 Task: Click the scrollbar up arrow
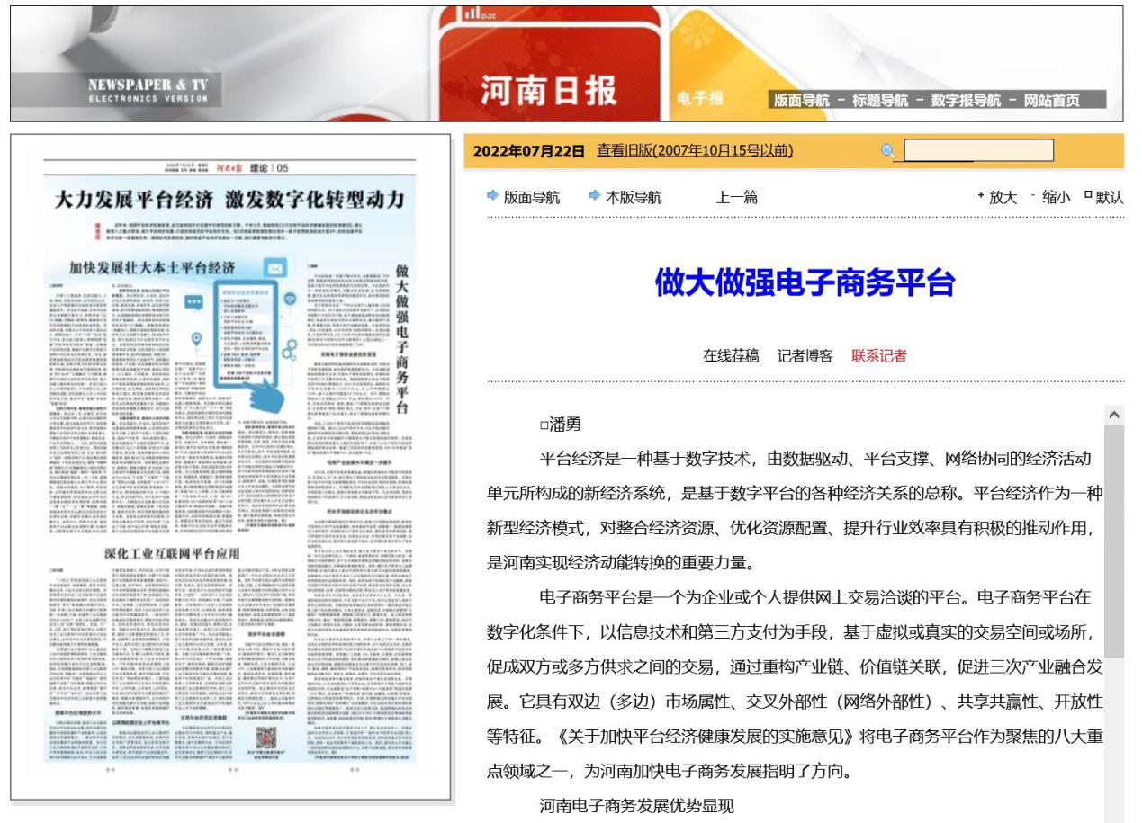1113,415
